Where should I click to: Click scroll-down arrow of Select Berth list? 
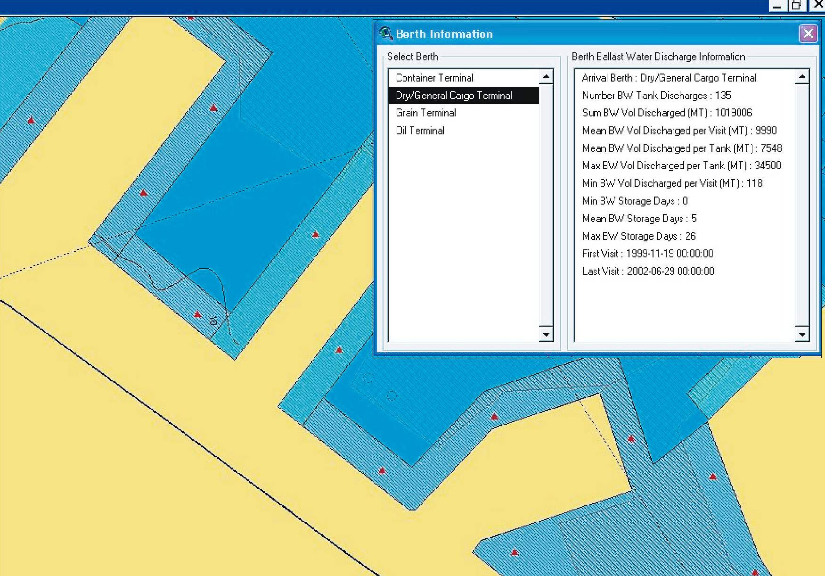pos(546,334)
